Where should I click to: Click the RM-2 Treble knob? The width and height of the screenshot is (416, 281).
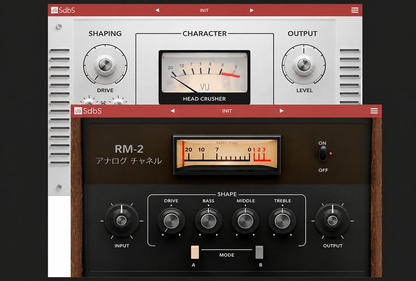pos(282,221)
